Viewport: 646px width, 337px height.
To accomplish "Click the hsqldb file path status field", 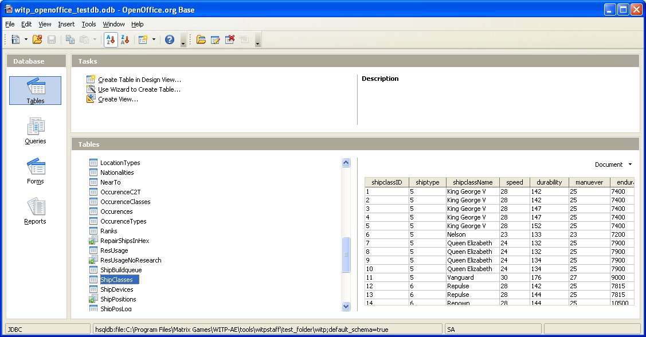I will pyautogui.click(x=267, y=329).
